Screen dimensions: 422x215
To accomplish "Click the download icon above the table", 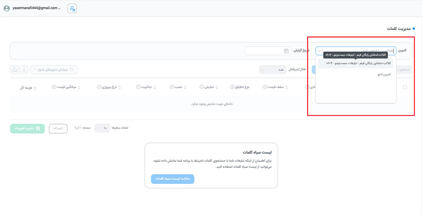I will tap(24, 69).
